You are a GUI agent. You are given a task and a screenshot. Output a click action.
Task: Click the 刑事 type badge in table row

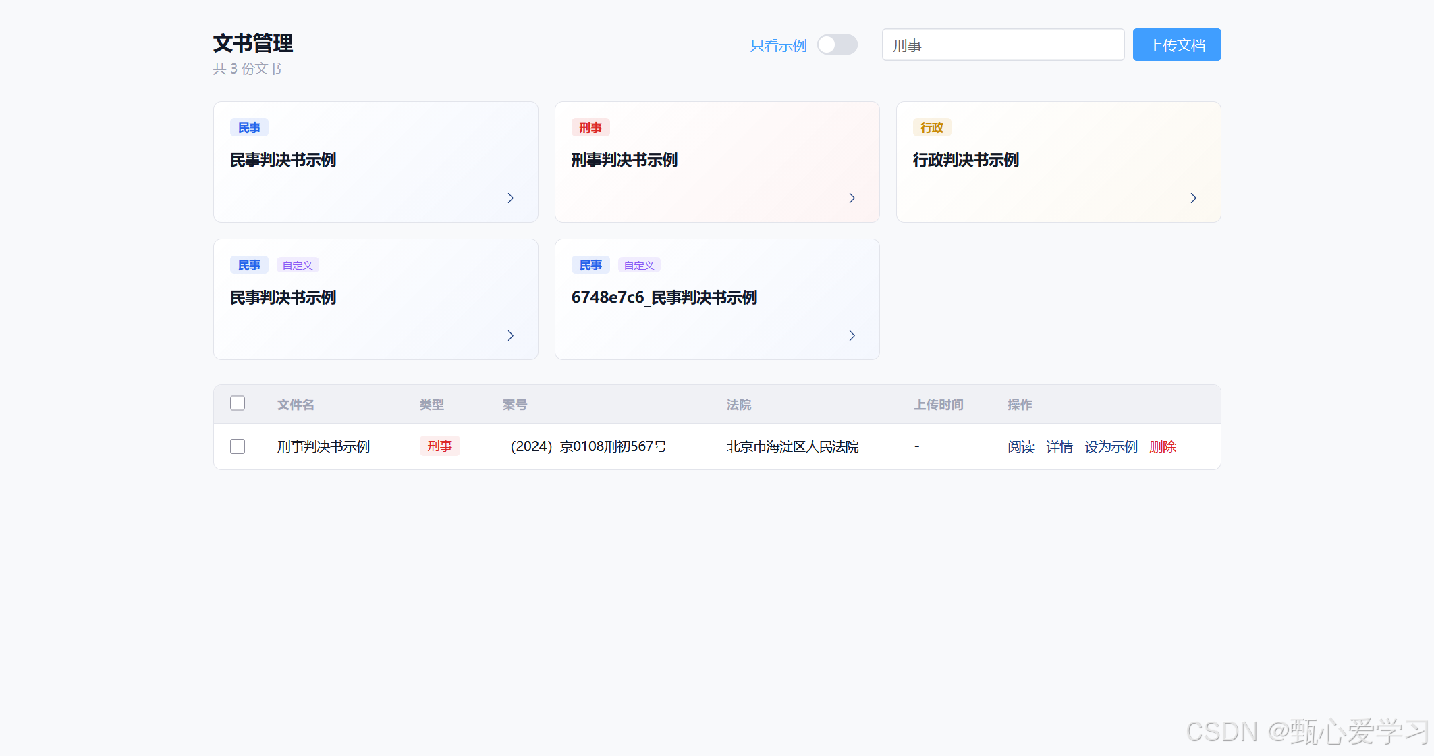pyautogui.click(x=439, y=446)
